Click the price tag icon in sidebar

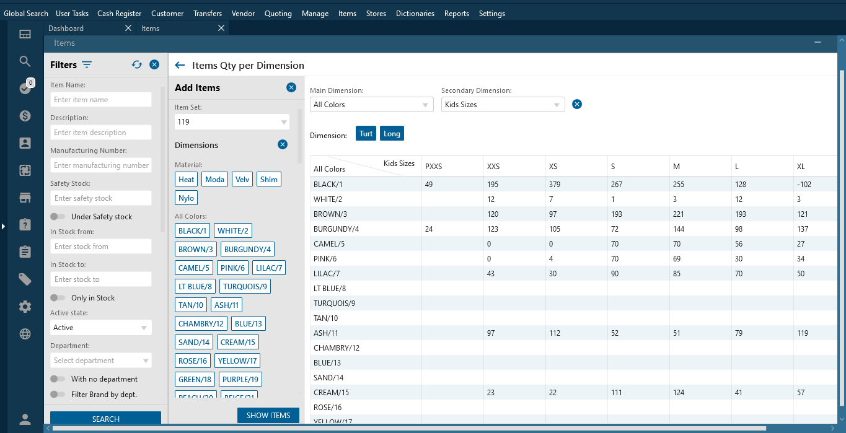pos(25,279)
